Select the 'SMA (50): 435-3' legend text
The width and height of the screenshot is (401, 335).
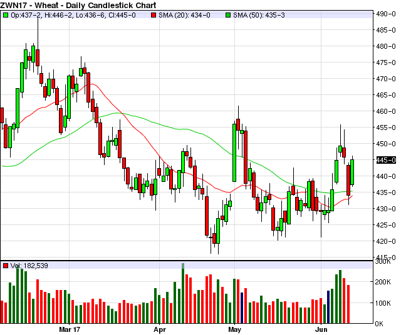pyautogui.click(x=259, y=15)
